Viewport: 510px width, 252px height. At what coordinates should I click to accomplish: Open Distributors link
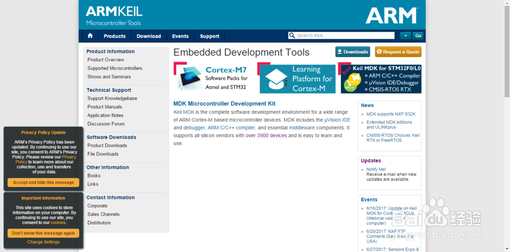99,223
